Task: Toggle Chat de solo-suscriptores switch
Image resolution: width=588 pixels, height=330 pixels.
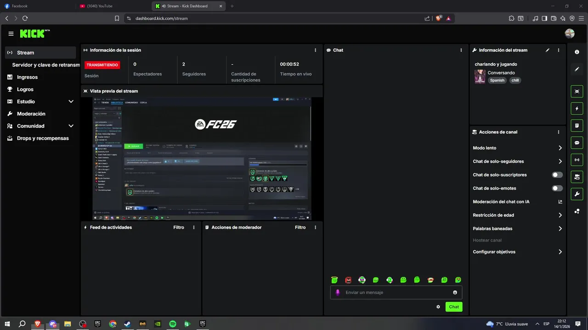Action: click(557, 175)
